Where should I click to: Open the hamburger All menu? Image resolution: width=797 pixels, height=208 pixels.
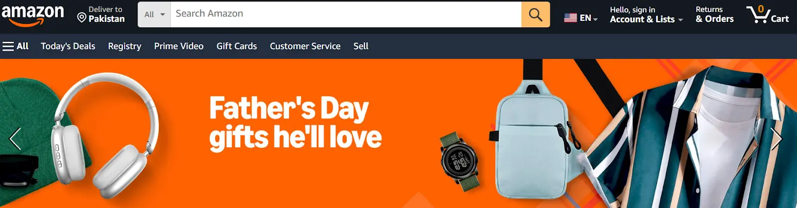15,46
